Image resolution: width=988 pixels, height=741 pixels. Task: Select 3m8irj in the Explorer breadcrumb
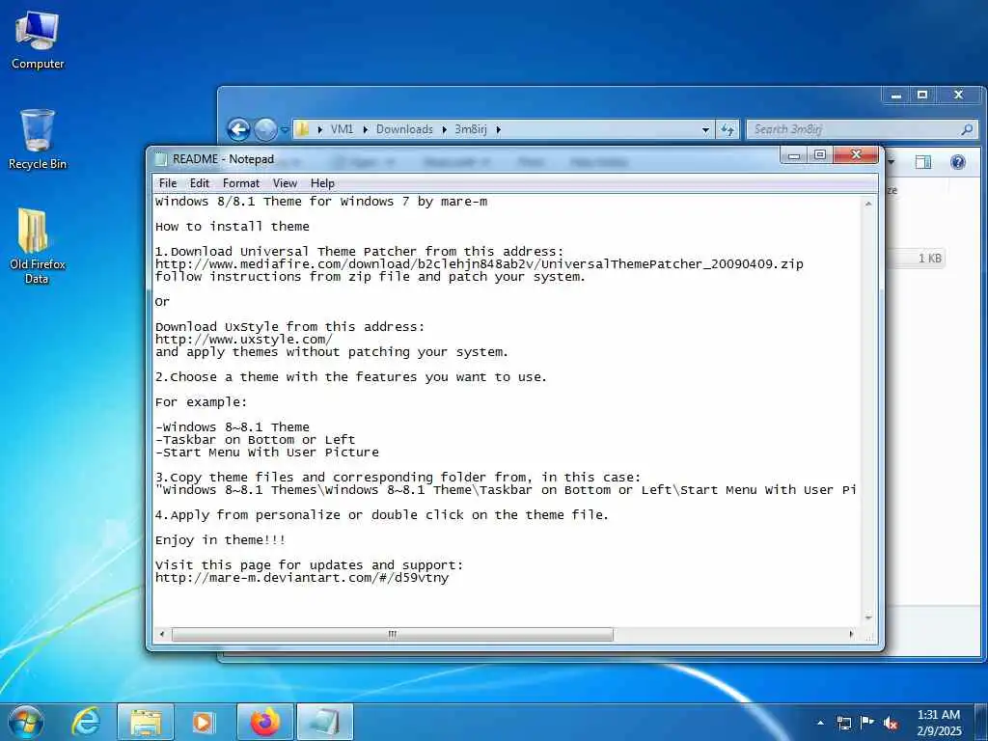point(471,129)
